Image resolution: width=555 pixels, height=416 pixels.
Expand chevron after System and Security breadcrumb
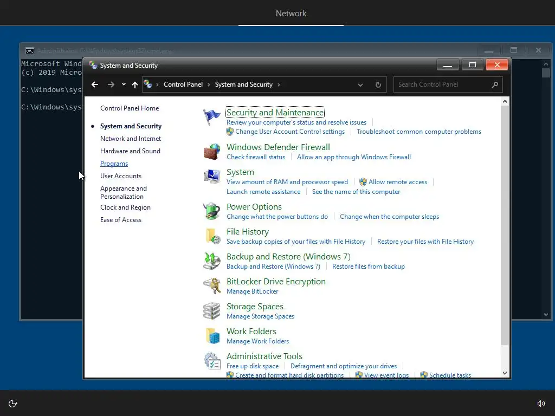[279, 84]
